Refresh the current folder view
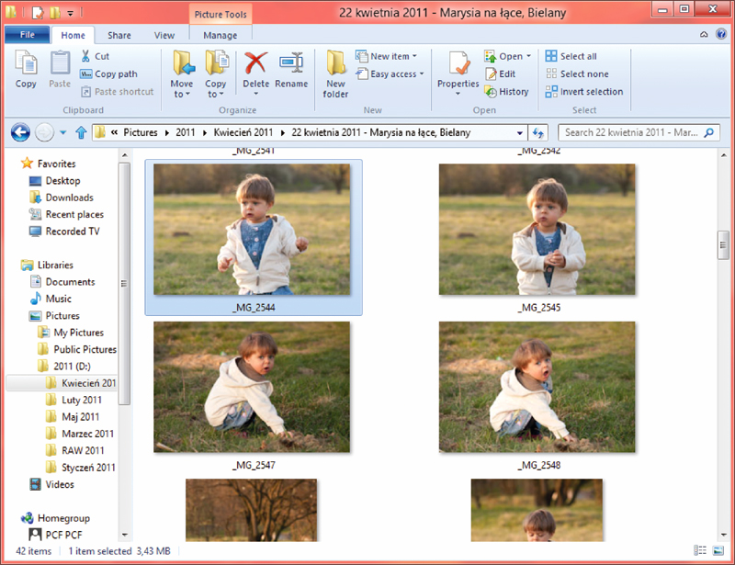 coord(540,132)
